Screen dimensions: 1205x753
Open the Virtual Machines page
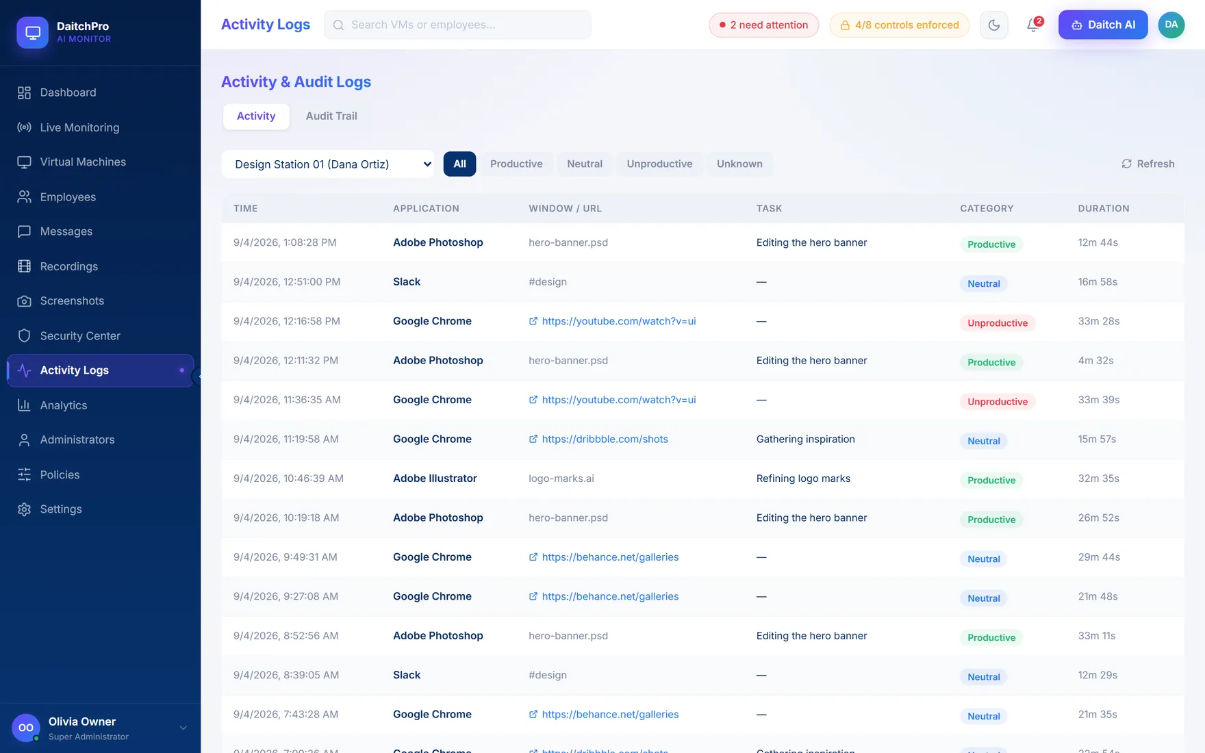coord(101,162)
